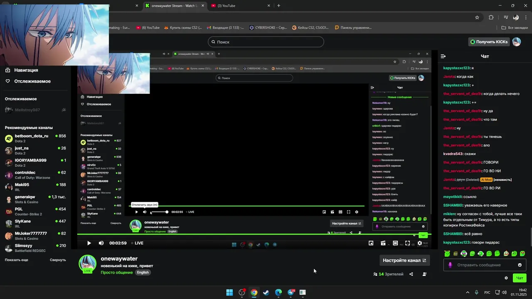This screenshot has height=299, width=532.
Task: Insert the dark angry square emote
Action: (455, 253)
